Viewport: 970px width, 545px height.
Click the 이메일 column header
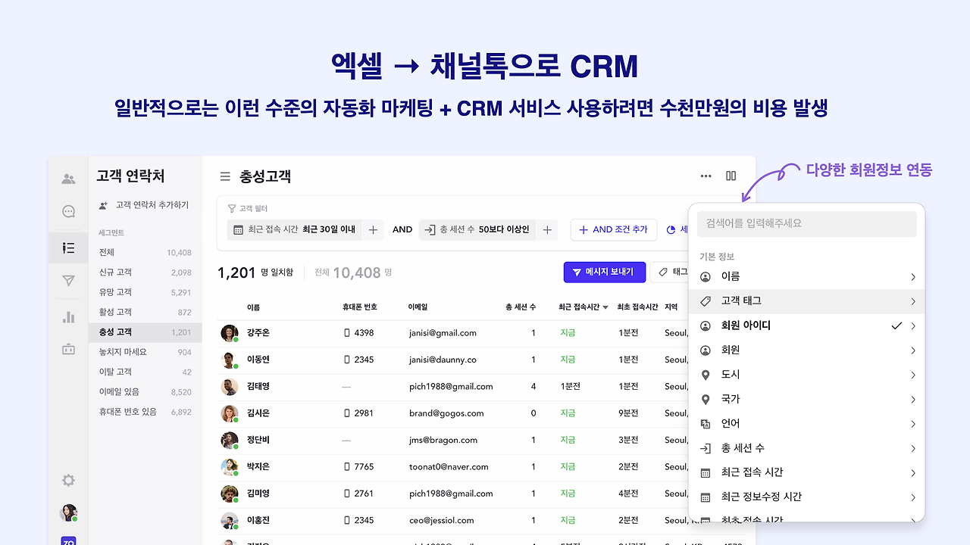418,307
